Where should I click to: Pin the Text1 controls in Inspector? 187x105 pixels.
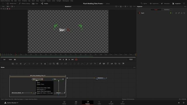point(179,13)
